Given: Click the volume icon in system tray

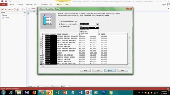Looking at the screenshot, I should (x=158, y=93).
